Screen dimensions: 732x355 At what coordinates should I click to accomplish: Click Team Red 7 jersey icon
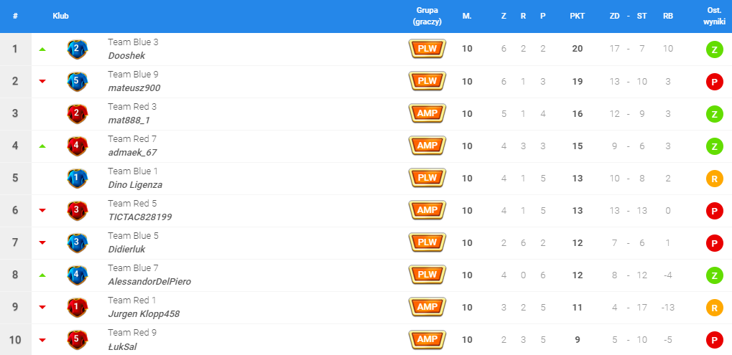click(77, 146)
